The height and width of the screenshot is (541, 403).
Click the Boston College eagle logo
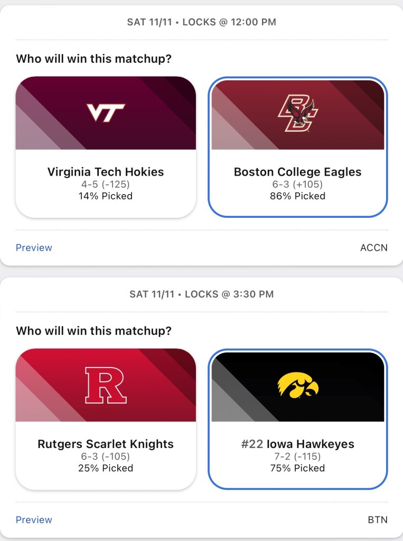coord(297,113)
